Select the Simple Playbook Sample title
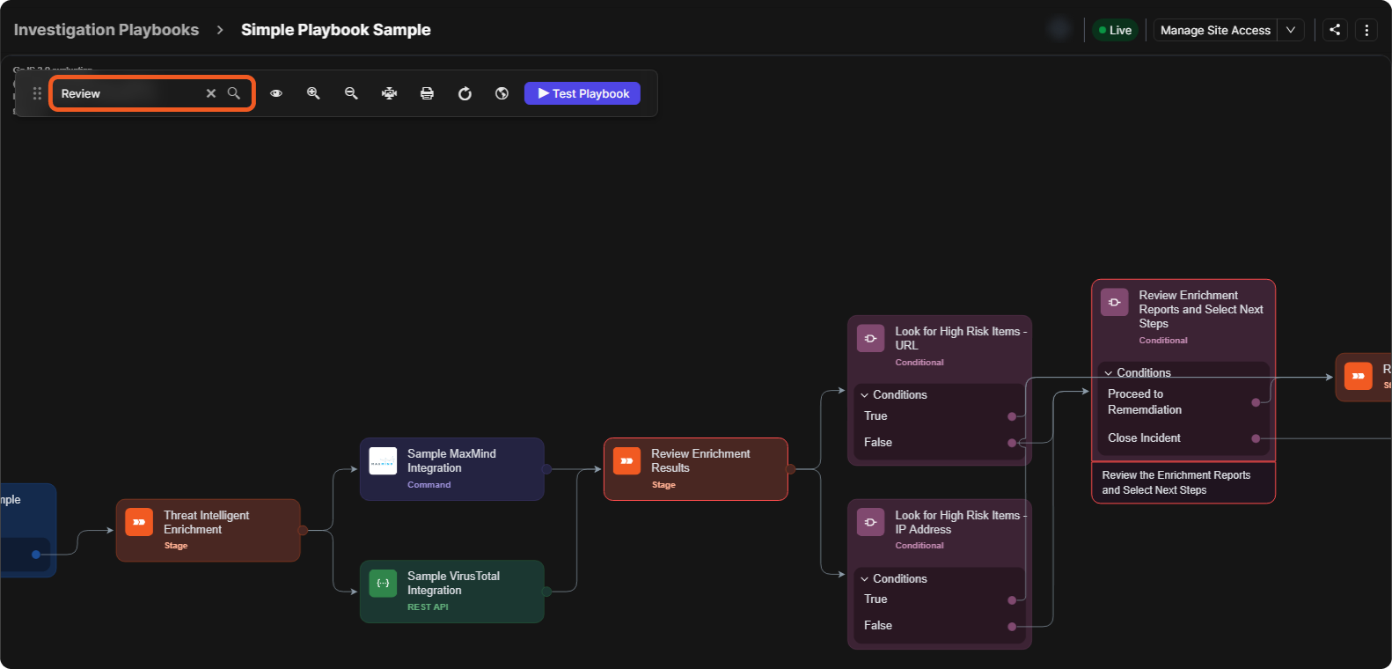 pyautogui.click(x=336, y=30)
